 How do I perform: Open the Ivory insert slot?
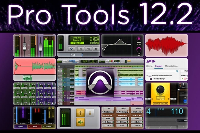coord(123,109)
